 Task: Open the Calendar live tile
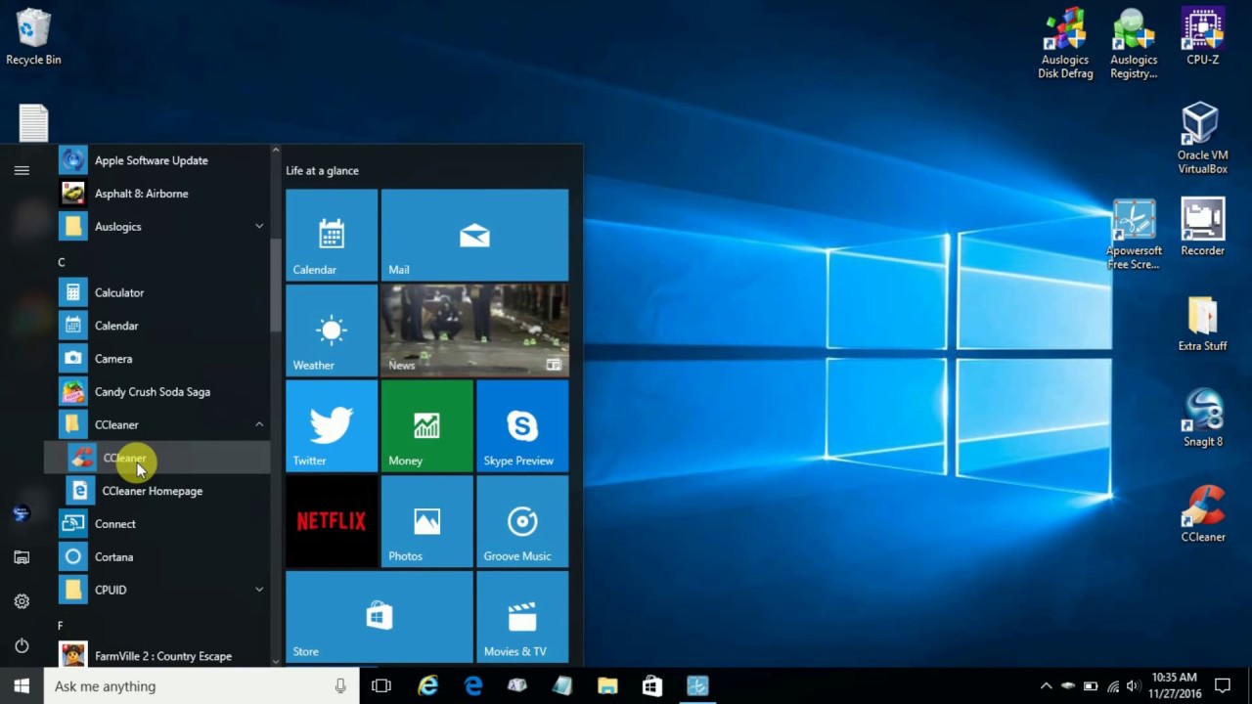tap(332, 235)
